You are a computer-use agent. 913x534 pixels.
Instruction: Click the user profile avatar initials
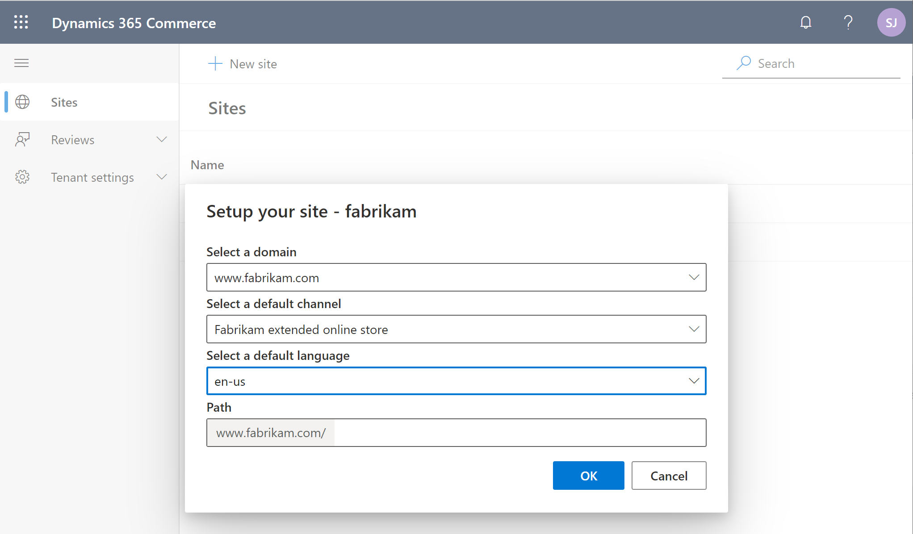tap(890, 22)
